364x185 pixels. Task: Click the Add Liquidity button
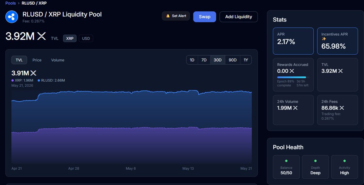(x=238, y=17)
